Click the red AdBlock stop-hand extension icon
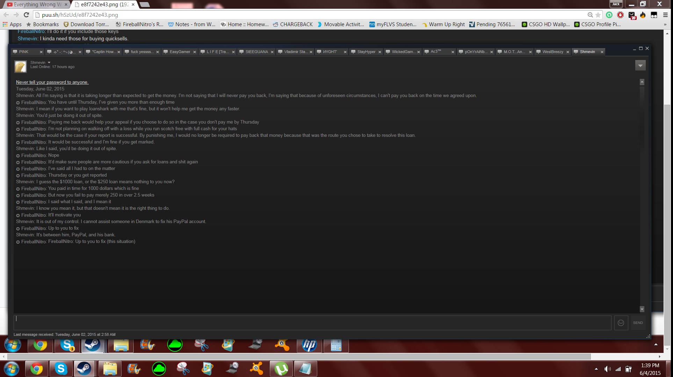Image resolution: width=673 pixels, height=377 pixels. (x=620, y=15)
